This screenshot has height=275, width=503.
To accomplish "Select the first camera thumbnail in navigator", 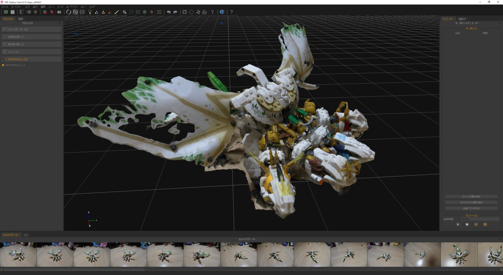I will click(x=18, y=254).
